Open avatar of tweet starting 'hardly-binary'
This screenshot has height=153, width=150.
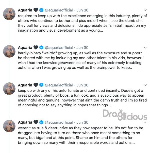9,51
